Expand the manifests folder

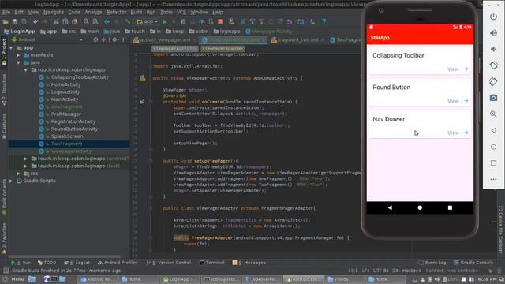pos(18,55)
